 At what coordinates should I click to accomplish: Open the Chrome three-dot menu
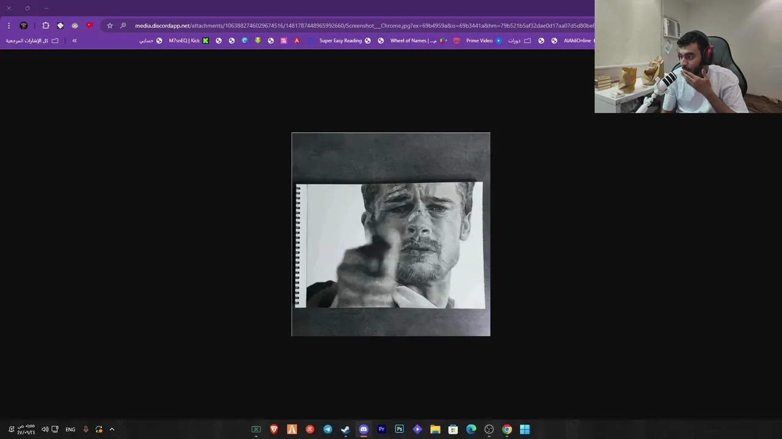click(x=9, y=26)
